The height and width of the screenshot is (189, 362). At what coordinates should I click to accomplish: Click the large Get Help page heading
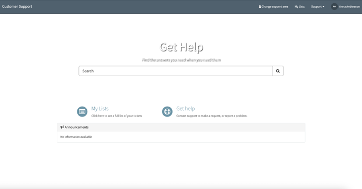[182, 47]
